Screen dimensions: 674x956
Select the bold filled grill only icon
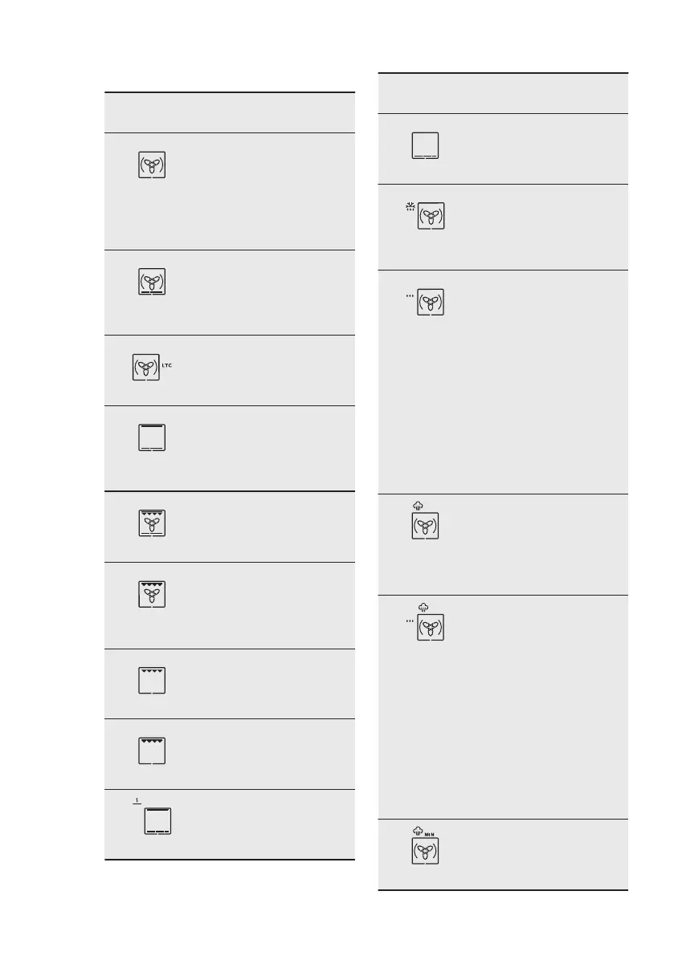coord(152,750)
